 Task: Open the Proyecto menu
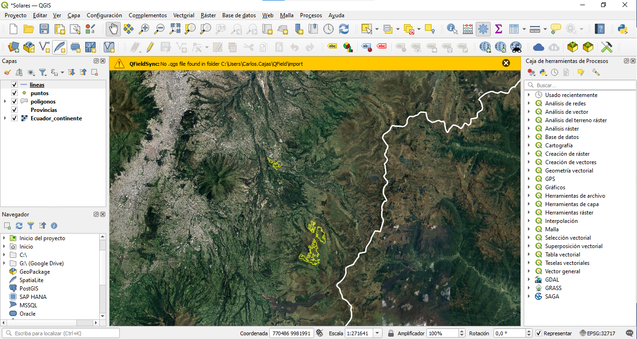coord(15,15)
